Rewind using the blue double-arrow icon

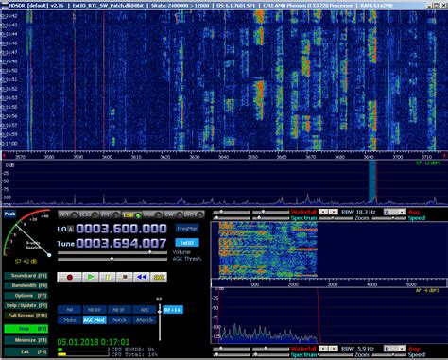point(142,277)
